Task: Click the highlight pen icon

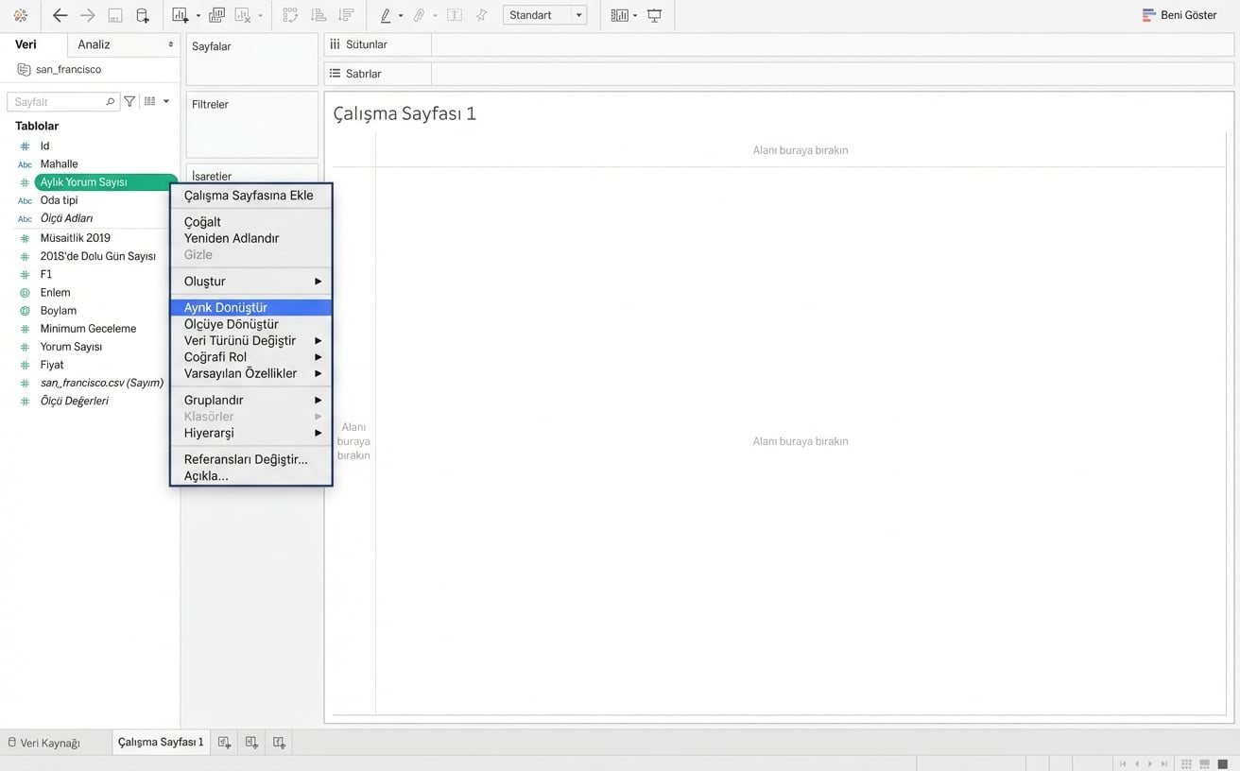Action: (386, 15)
